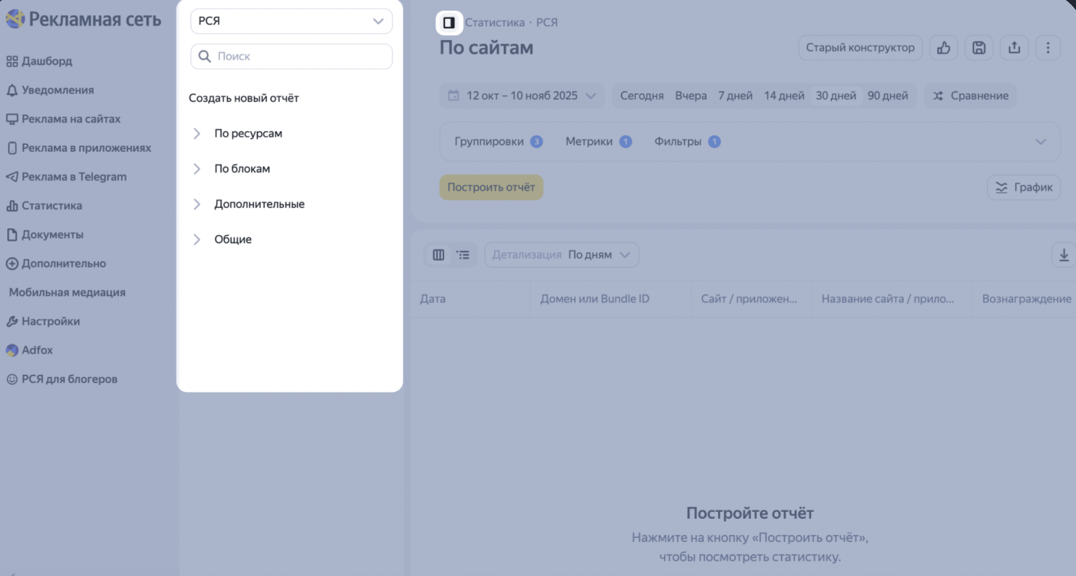
Task: Click the thumbs-up feedback icon
Action: [x=944, y=48]
